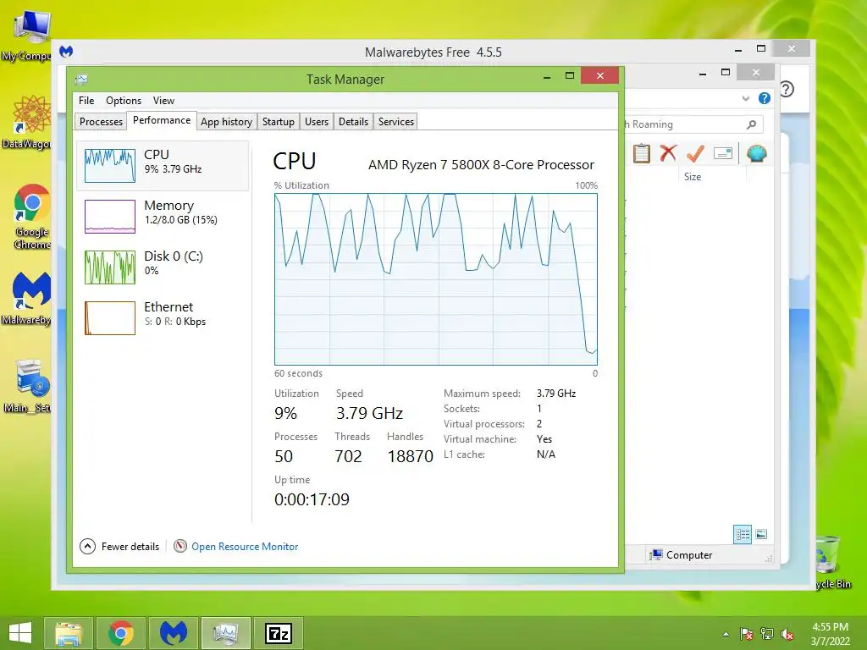Click the red X Delete icon
Screen dimensions: 867x650
[x=668, y=152]
